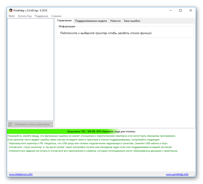This screenshot has width=203, height=184.
Task: Click the log line starting with Отмените все задания
Action: [93, 151]
